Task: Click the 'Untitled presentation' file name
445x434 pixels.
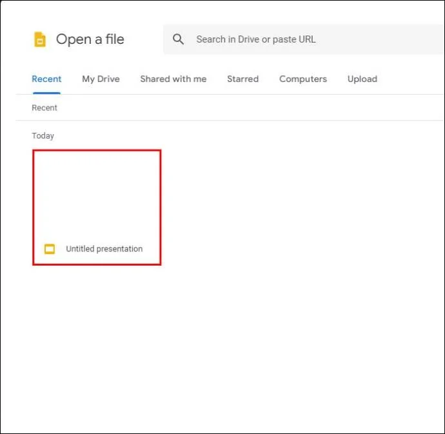Action: (x=104, y=249)
